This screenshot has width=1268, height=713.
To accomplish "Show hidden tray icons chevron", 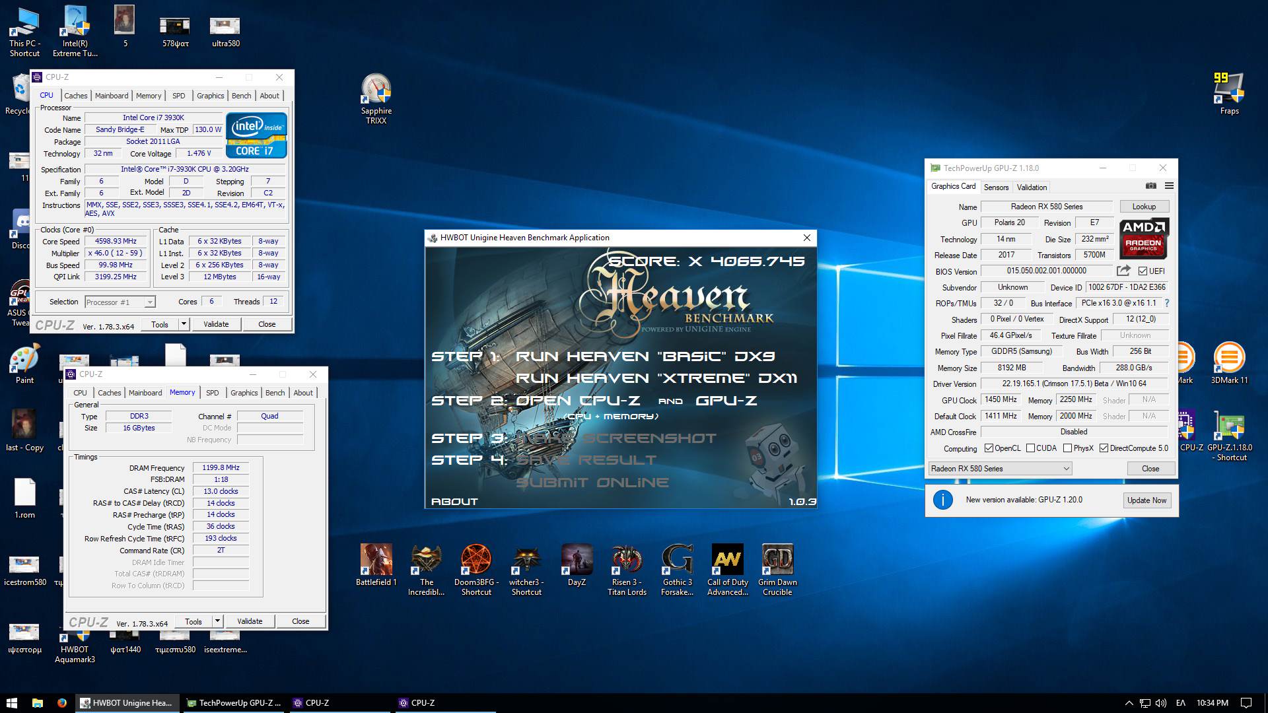I will [1129, 703].
